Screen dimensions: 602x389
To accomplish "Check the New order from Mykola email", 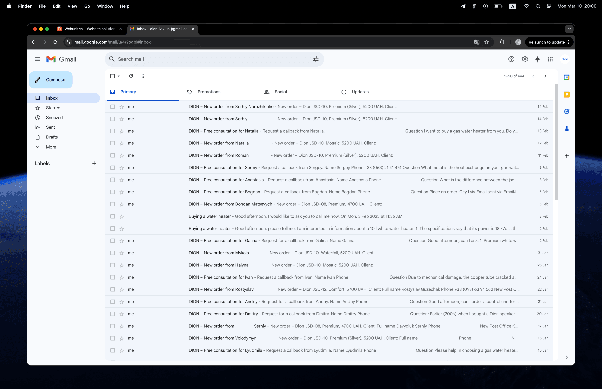I will click(113, 253).
